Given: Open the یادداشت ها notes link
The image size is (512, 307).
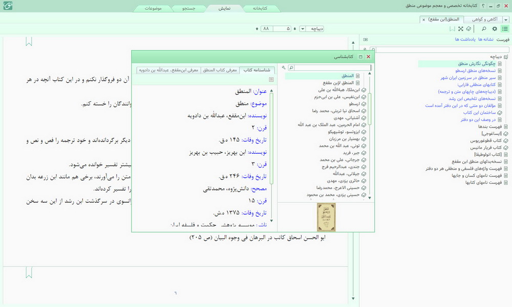Looking at the screenshot, I should tap(465, 39).
